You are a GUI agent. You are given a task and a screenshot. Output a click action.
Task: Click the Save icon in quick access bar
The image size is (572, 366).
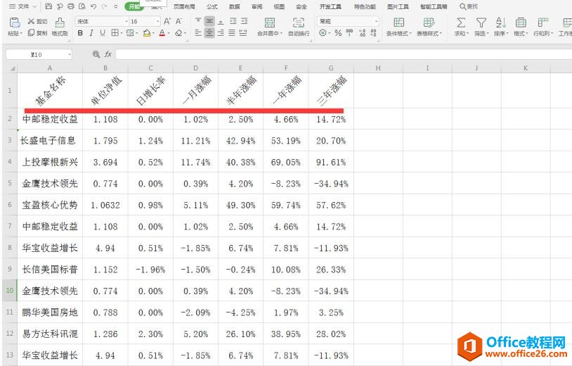point(48,6)
